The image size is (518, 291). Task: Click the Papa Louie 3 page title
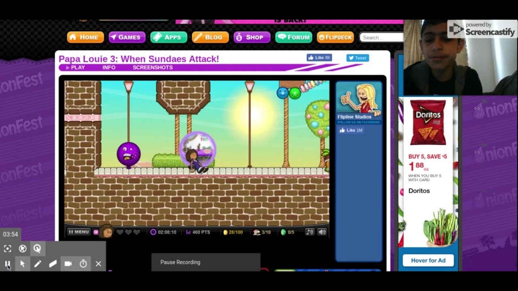pyautogui.click(x=139, y=59)
